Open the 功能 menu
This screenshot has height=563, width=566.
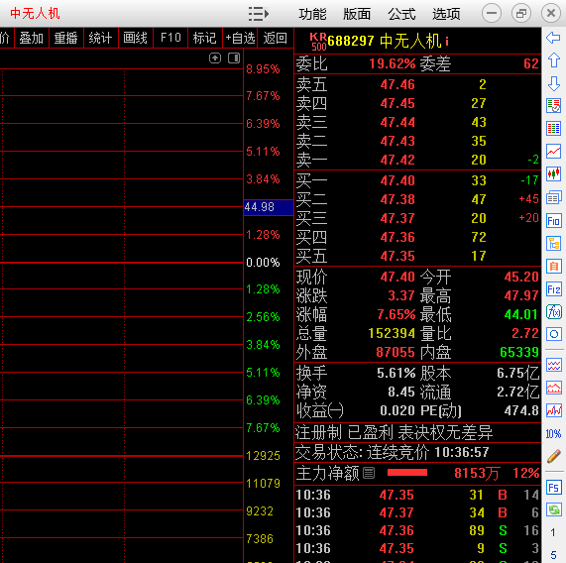coord(312,14)
